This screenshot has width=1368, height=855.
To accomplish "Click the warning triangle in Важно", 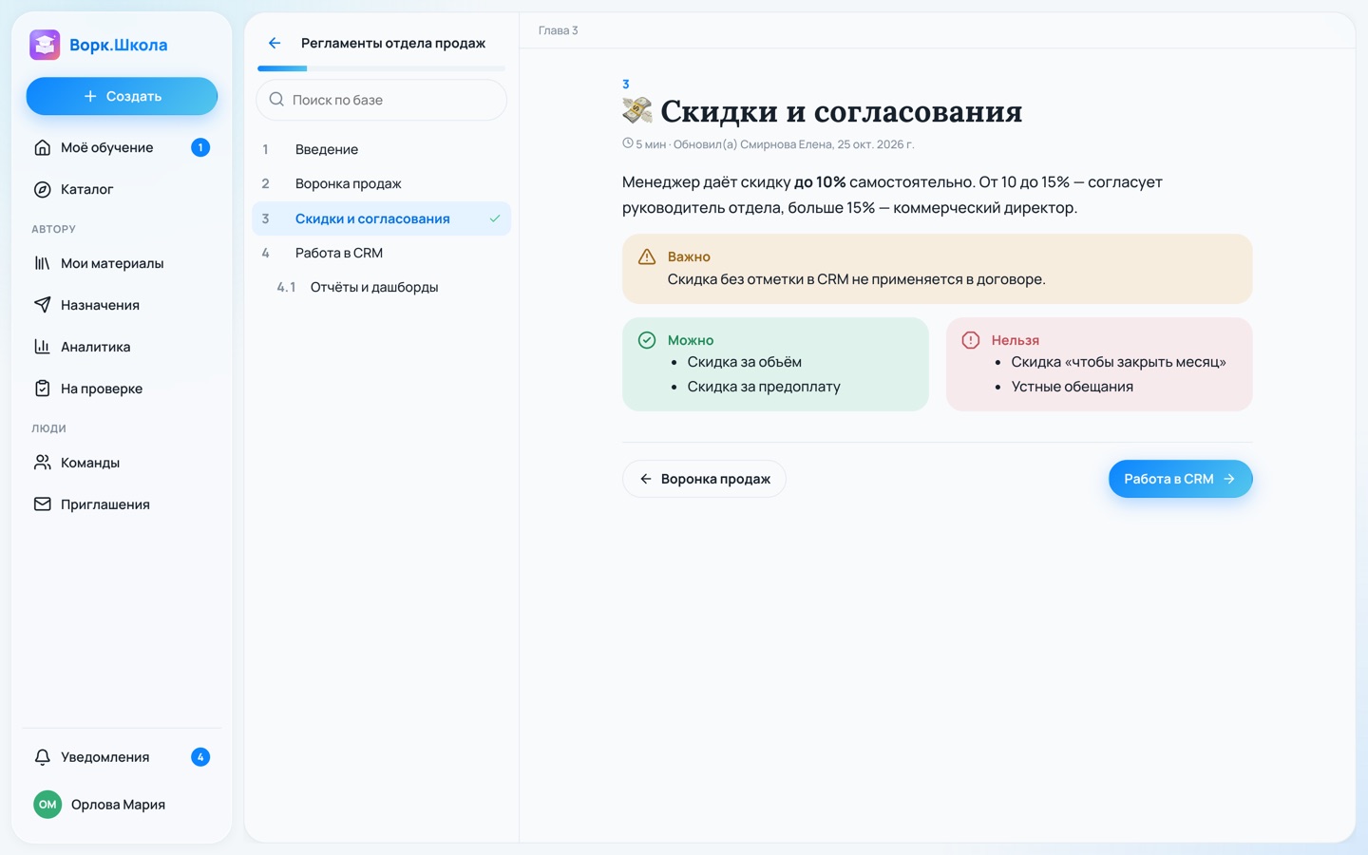I will pyautogui.click(x=647, y=256).
